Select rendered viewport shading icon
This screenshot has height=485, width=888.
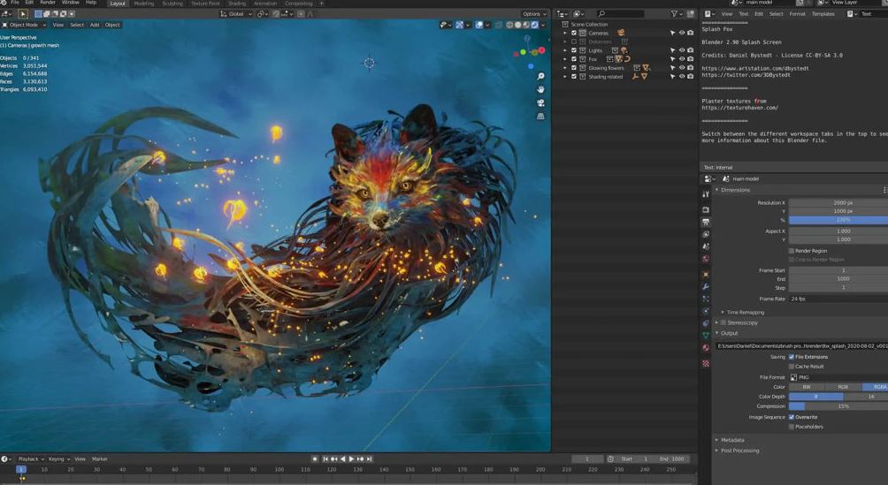click(x=534, y=25)
